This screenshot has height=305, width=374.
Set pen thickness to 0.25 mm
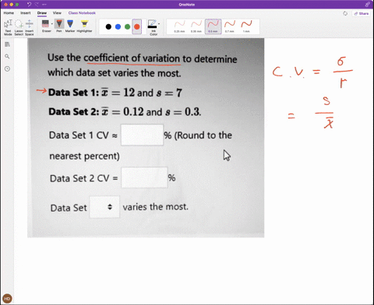(x=179, y=26)
